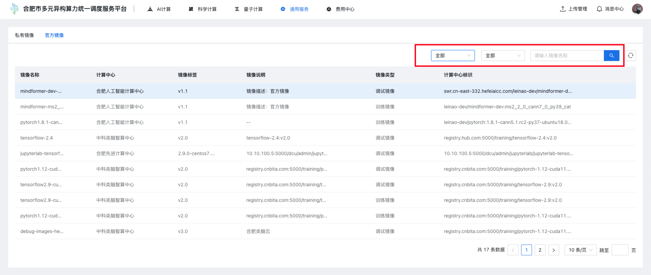Open the user avatar menu
Viewport: 651px width, 275px height.
click(637, 9)
